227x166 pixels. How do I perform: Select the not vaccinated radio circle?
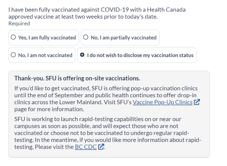coord(13,55)
